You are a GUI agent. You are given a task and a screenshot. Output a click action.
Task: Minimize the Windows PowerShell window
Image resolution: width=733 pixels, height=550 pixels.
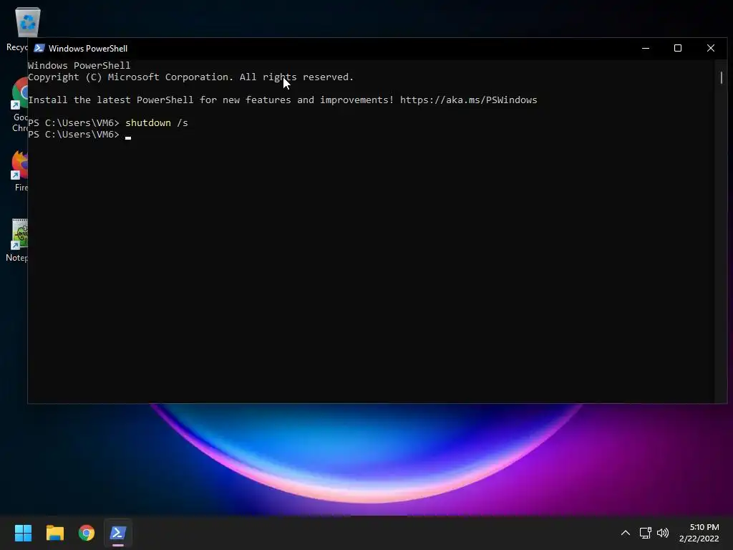pos(646,48)
